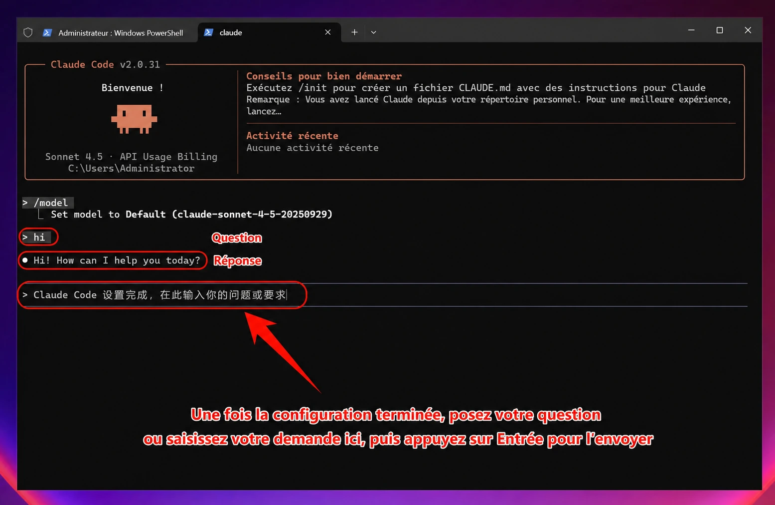The height and width of the screenshot is (505, 775).
Task: Click the '/model' command line
Action: coord(48,203)
